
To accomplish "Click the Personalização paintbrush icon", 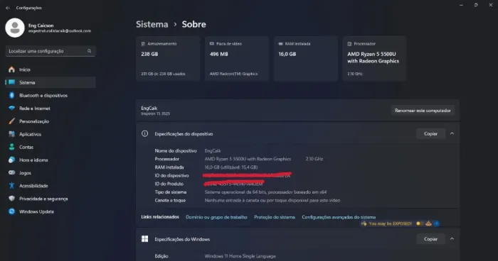I will tap(12, 121).
